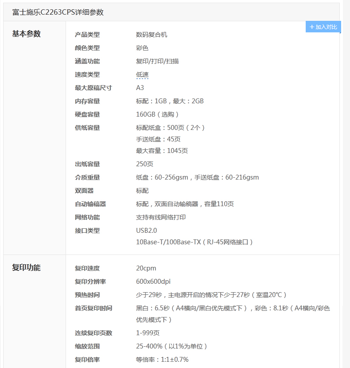Click the 缩放范围 label

(x=87, y=346)
